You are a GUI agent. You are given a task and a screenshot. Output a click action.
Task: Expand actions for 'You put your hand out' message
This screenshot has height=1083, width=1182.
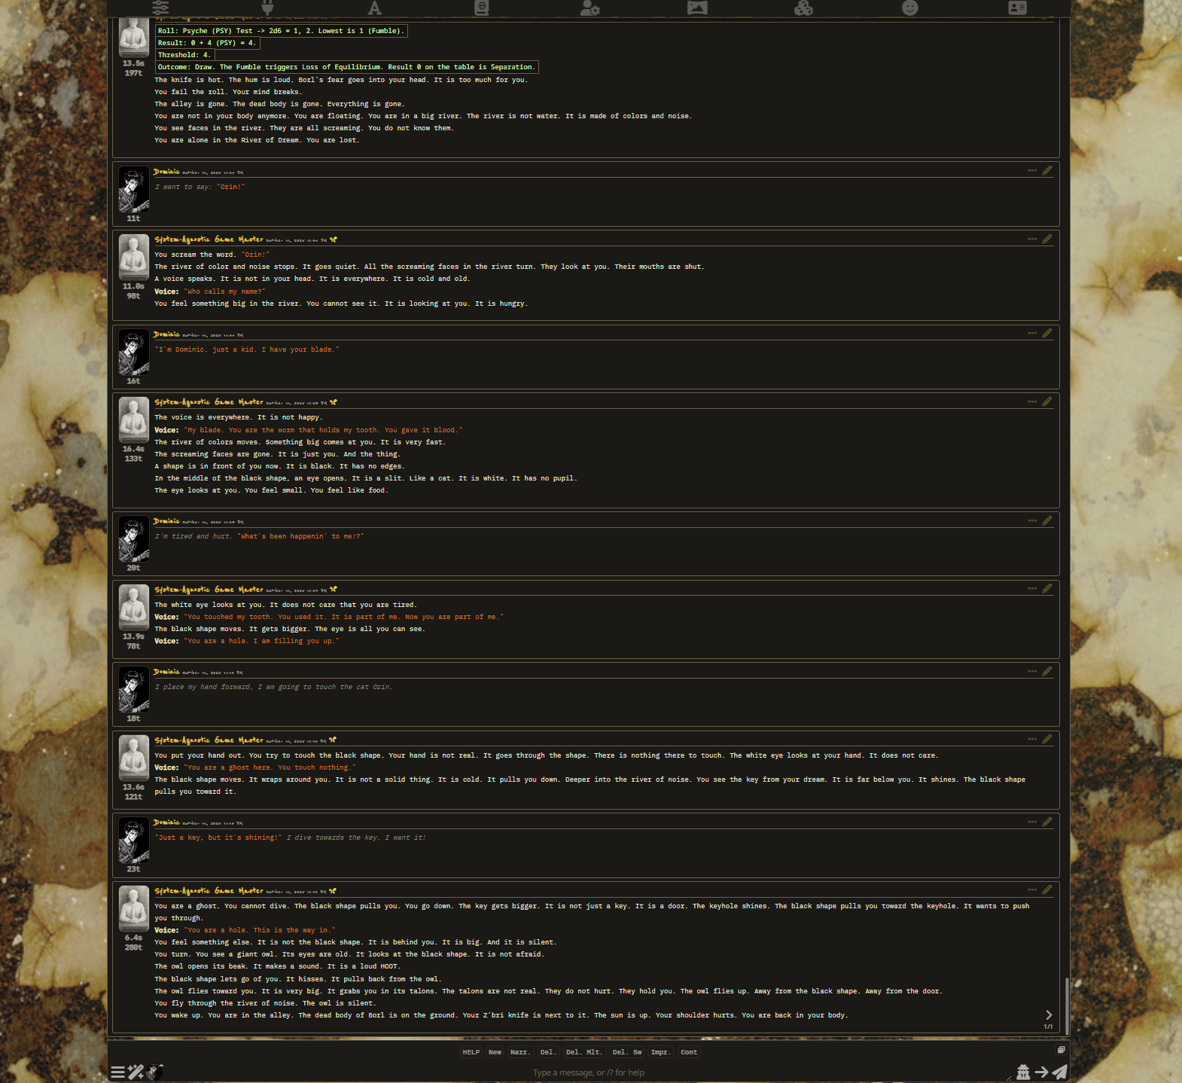click(1032, 740)
